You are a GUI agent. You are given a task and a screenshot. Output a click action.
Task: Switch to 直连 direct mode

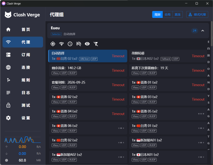pyautogui.click(x=178, y=14)
